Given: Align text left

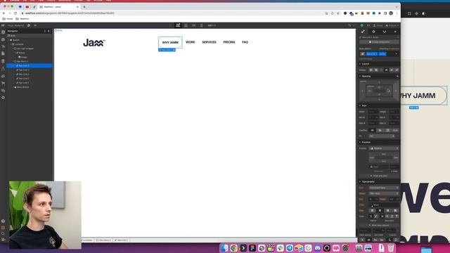Looking at the screenshot, I should click(x=372, y=211).
